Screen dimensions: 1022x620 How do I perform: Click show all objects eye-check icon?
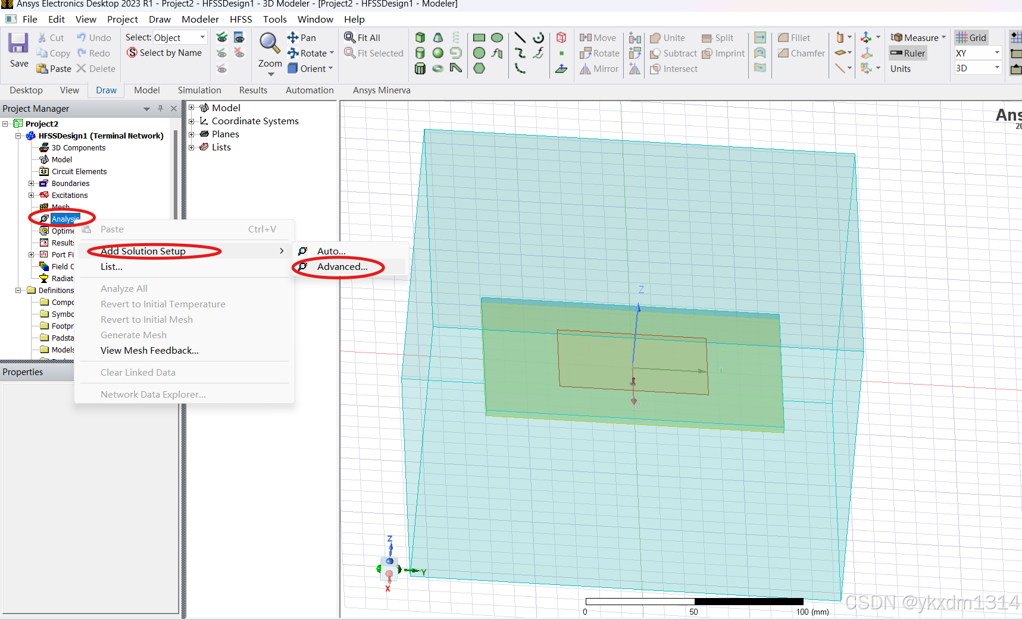[x=221, y=37]
